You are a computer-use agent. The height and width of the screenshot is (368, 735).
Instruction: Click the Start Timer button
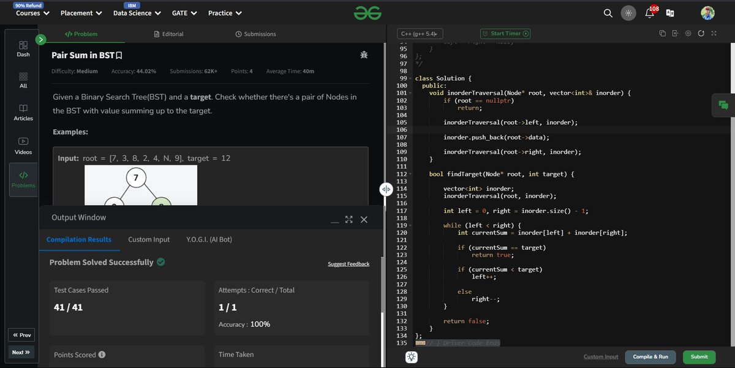pos(505,34)
